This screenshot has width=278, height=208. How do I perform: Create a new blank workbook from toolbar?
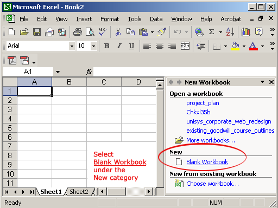[12, 32]
